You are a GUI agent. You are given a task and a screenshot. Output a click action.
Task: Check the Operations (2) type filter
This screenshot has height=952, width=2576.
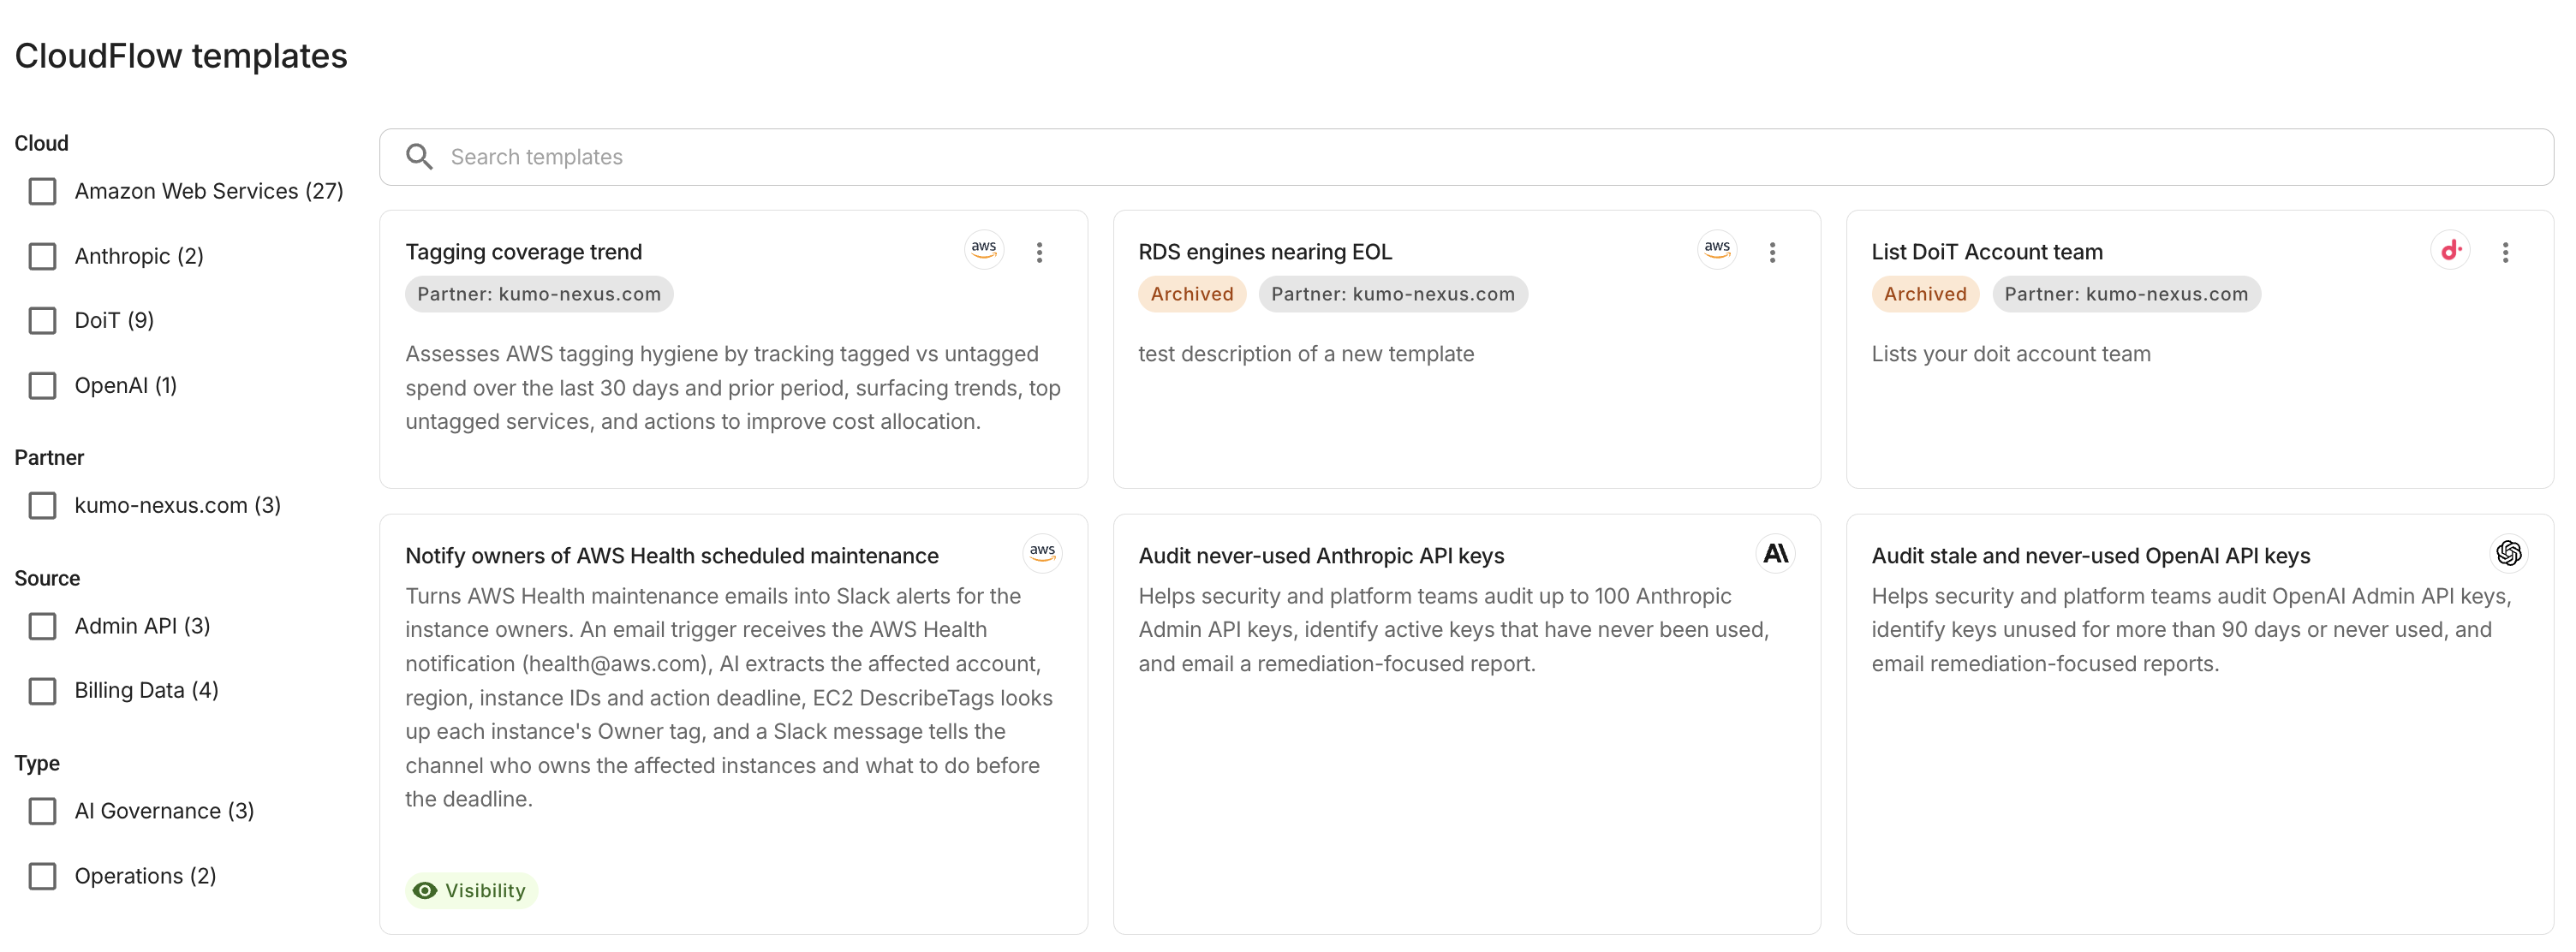click(42, 876)
